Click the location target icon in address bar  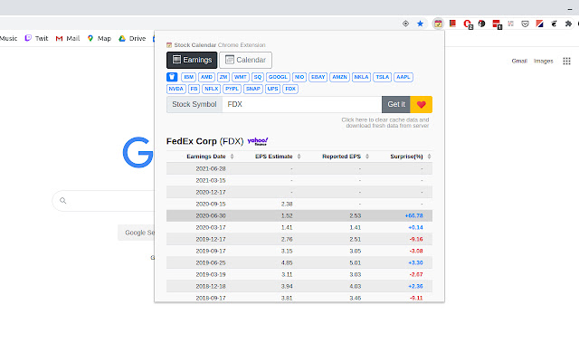pos(405,24)
